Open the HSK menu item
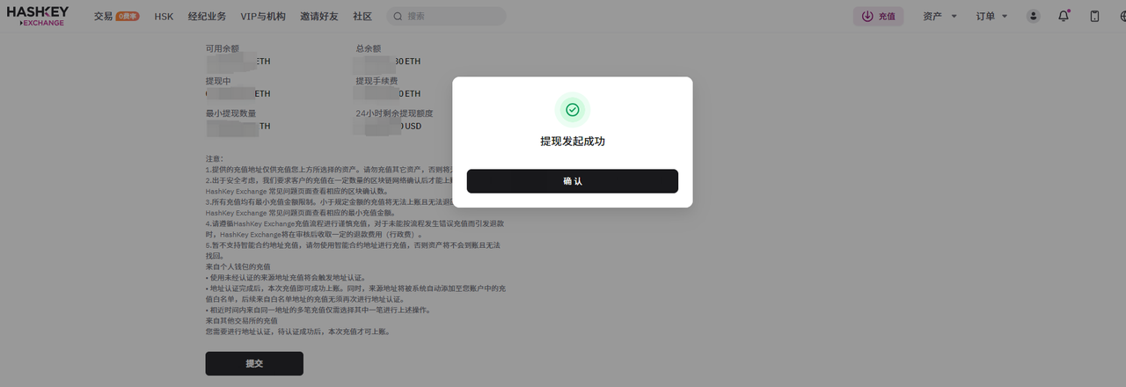Viewport: 1126px width, 387px height. [x=164, y=17]
